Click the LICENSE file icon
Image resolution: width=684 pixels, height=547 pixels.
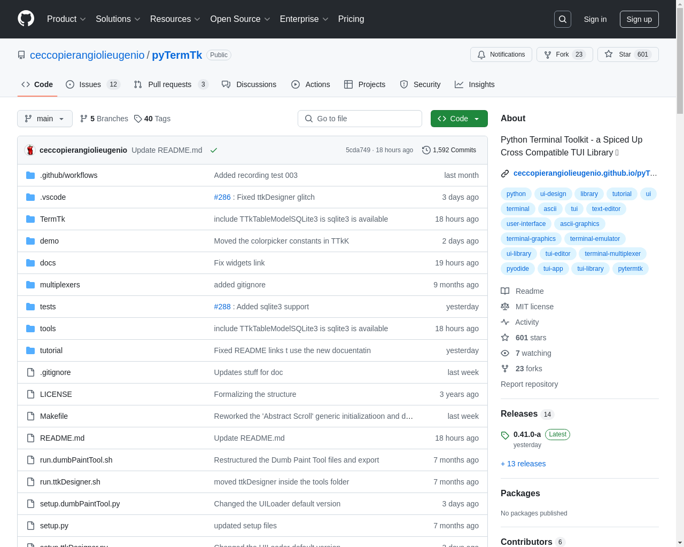(x=30, y=394)
